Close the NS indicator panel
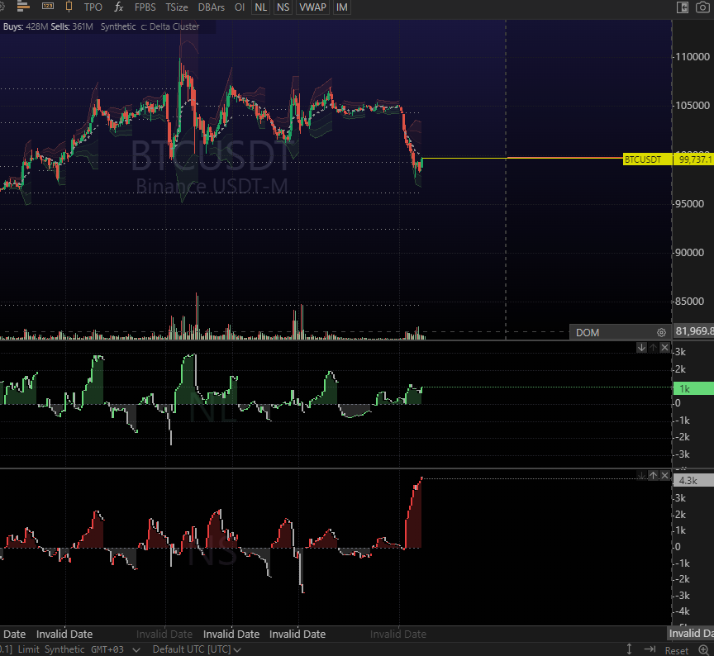The width and height of the screenshot is (714, 656). point(664,476)
